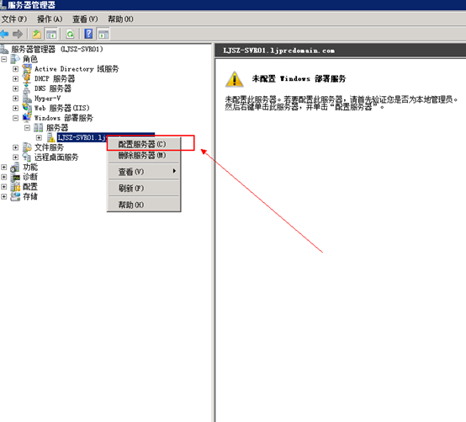Select the 服务器管理器 root node icon
Viewport: 466px width, 422px height.
click(x=4, y=49)
